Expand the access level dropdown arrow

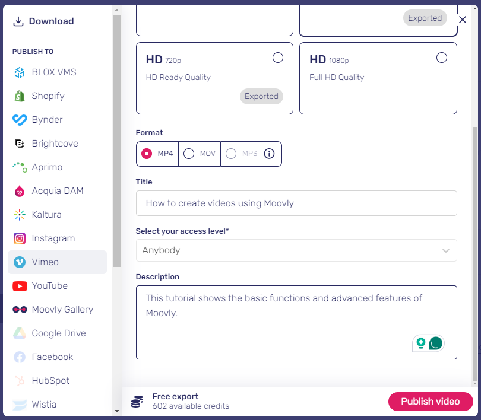[446, 250]
